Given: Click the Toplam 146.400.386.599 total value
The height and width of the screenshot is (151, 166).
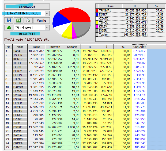Looking at the screenshot, I should (135, 35).
